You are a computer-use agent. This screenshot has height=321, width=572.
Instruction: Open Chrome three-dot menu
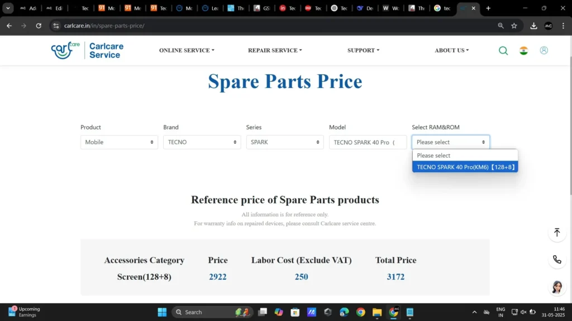click(563, 26)
